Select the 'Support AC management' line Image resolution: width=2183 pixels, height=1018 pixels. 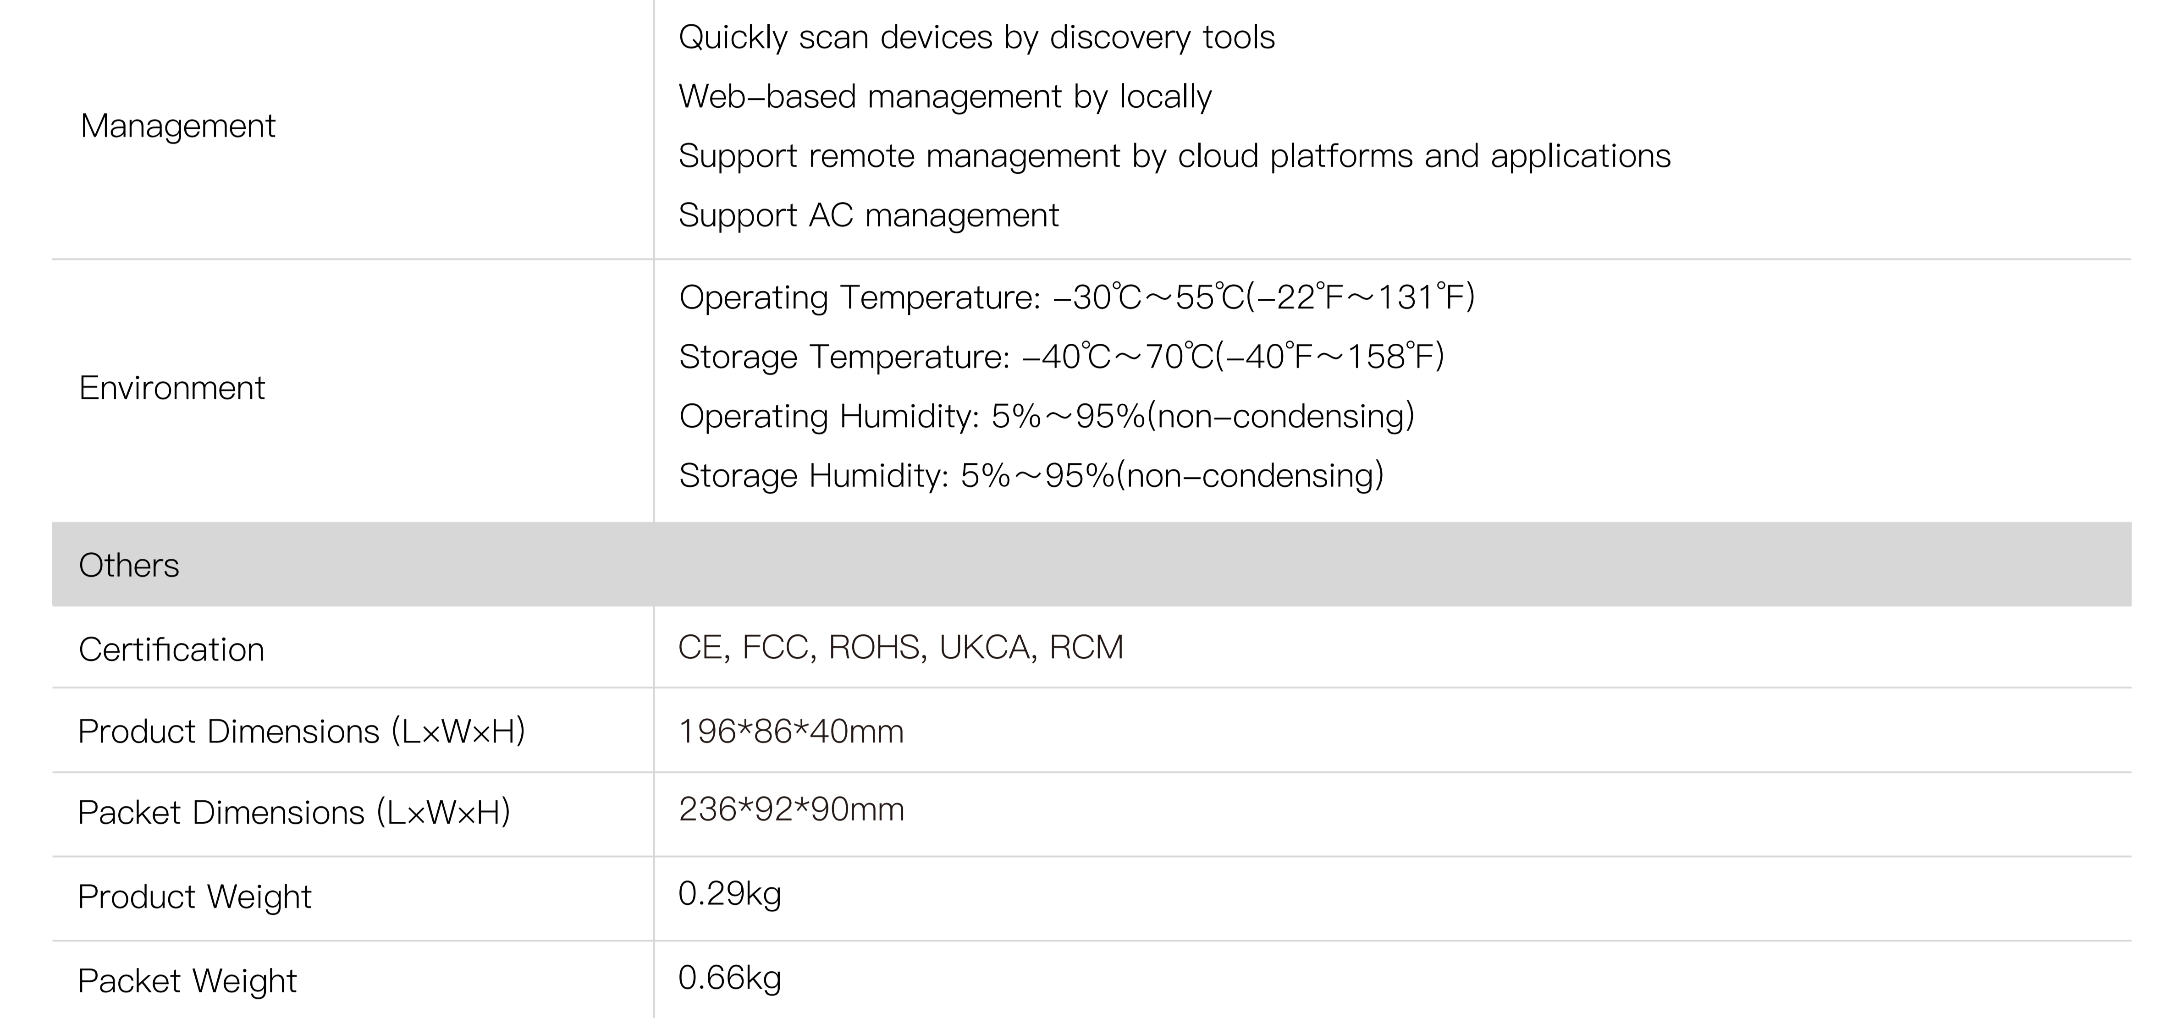pos(869,216)
